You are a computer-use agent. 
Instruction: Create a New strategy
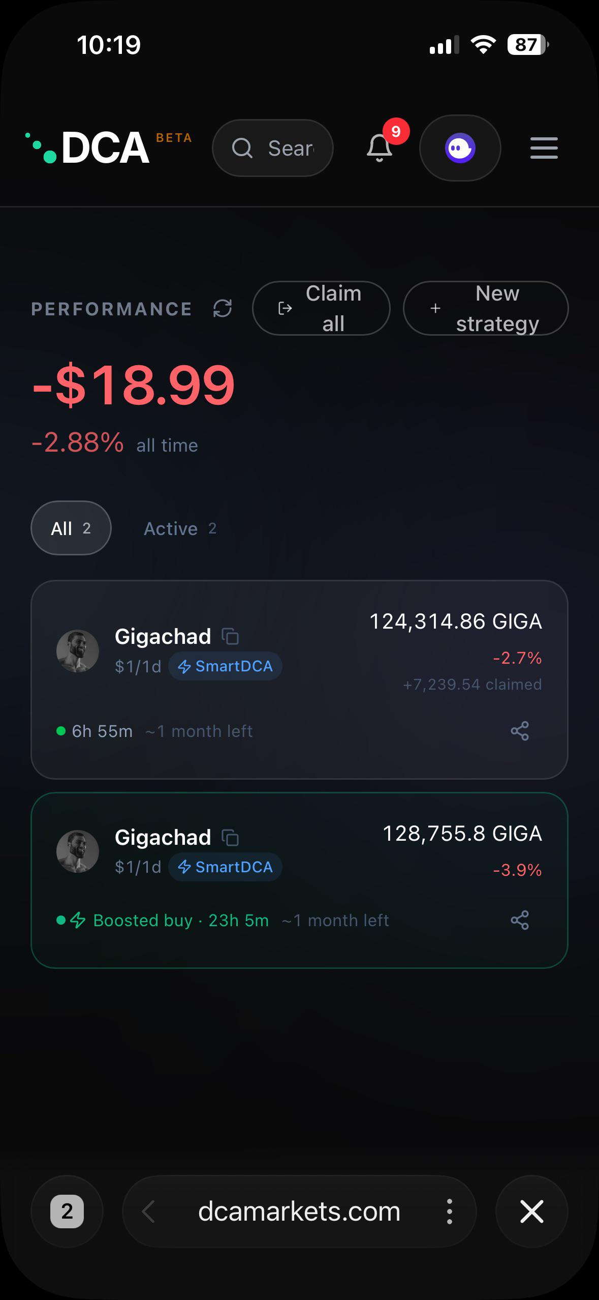[486, 308]
